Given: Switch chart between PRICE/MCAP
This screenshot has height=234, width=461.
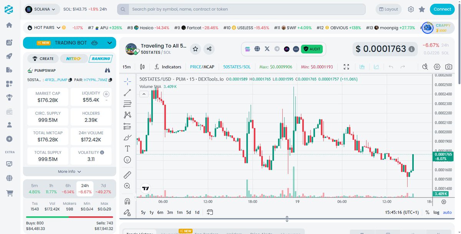Looking at the screenshot, I should tap(202, 67).
